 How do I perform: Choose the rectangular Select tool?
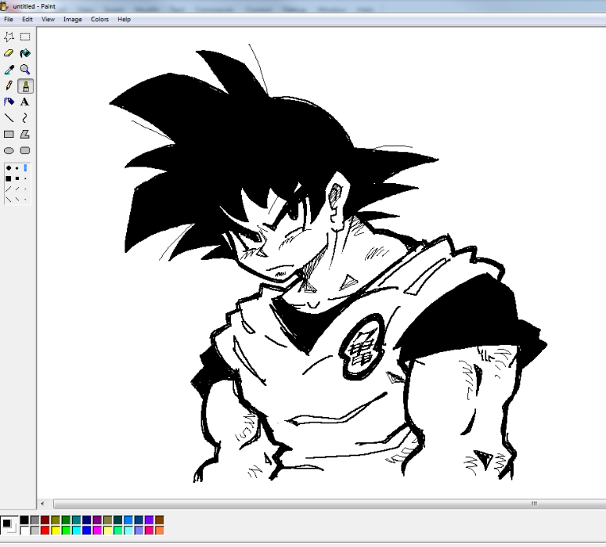coord(25,36)
